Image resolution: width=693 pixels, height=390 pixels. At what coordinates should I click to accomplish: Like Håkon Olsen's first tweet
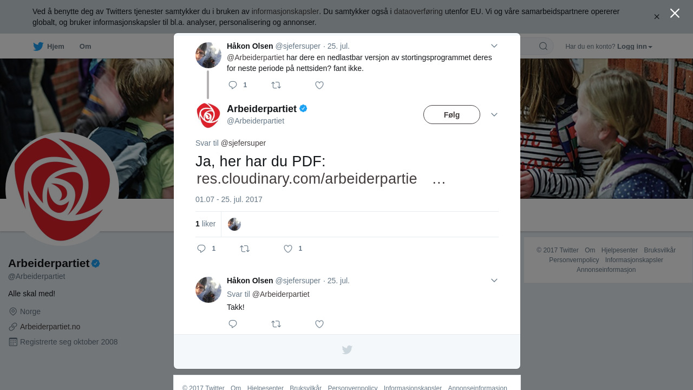(319, 85)
